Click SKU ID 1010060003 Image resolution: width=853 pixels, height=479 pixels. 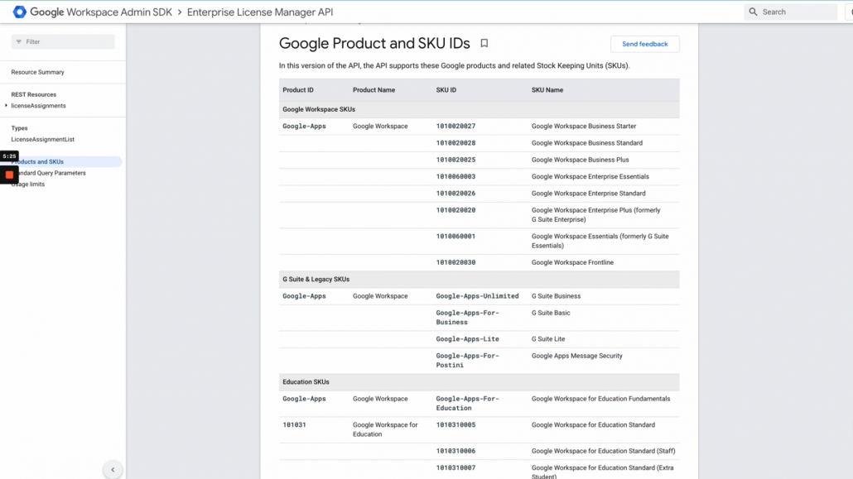point(455,177)
